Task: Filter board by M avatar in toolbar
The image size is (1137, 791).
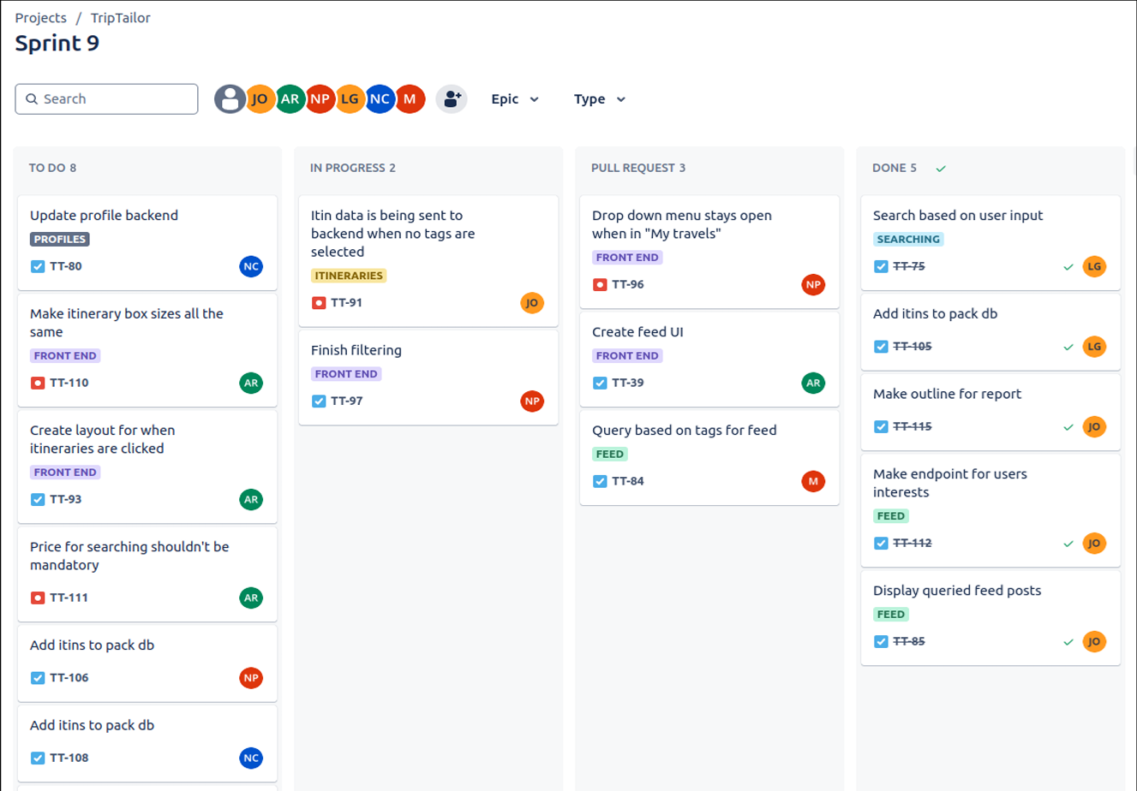Action: [x=410, y=99]
